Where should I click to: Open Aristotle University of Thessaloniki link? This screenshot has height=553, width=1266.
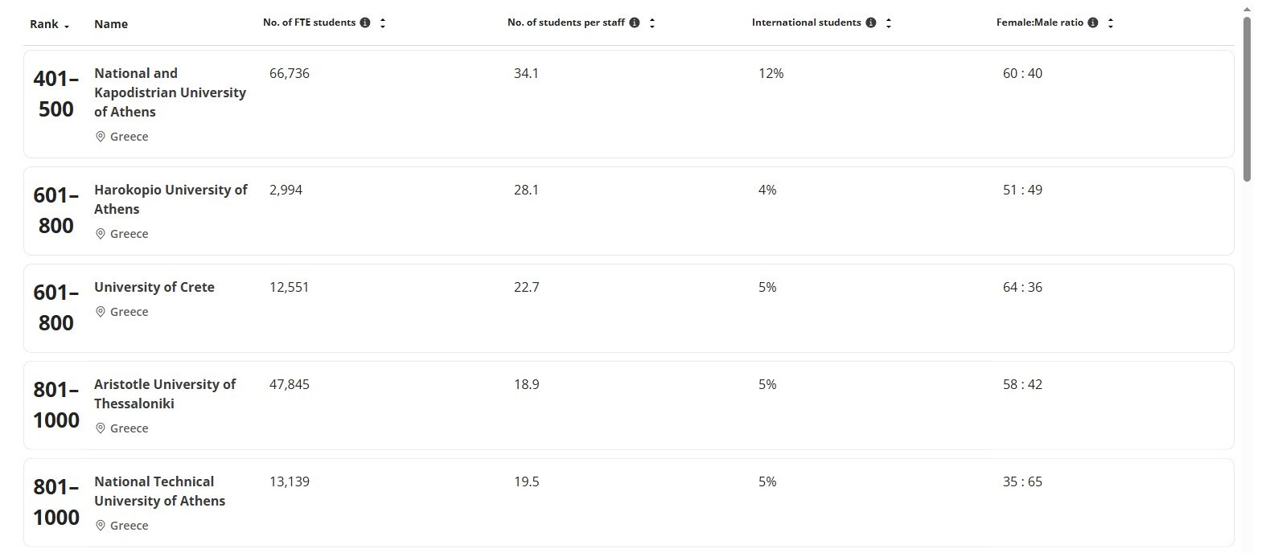(x=165, y=394)
